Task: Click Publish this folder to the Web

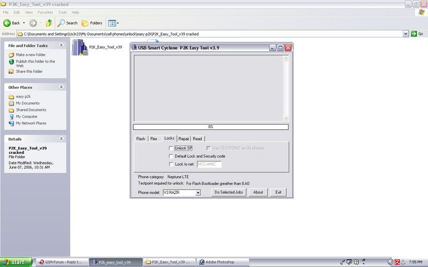Action: tap(35, 64)
